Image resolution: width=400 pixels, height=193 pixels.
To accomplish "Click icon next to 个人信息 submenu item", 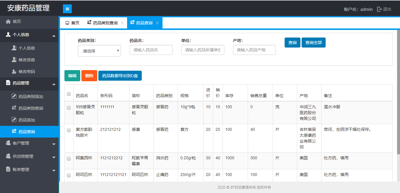I will tap(14, 48).
